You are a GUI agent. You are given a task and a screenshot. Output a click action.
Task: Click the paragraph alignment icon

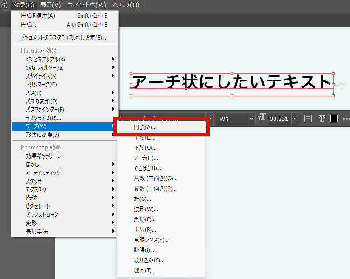point(308,119)
